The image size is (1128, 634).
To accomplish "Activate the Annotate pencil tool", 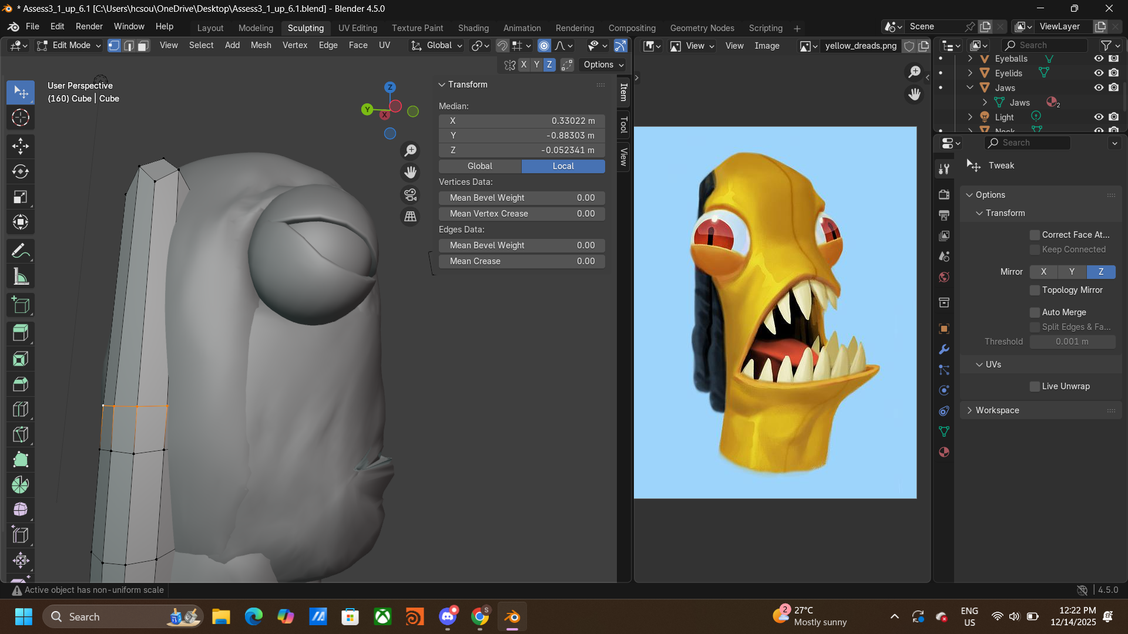I will tap(21, 251).
